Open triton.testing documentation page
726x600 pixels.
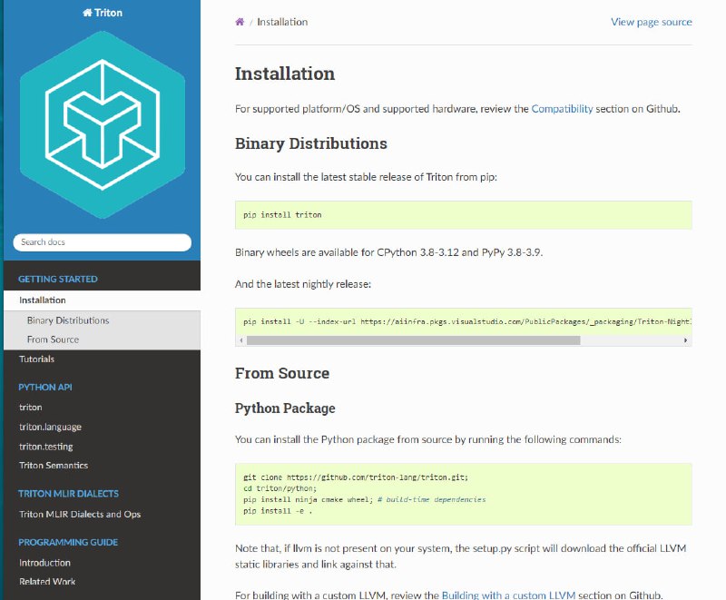pyautogui.click(x=46, y=447)
